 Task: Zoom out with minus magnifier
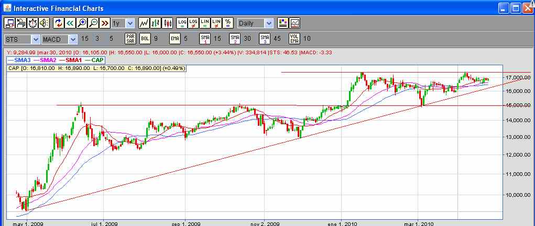[93, 23]
